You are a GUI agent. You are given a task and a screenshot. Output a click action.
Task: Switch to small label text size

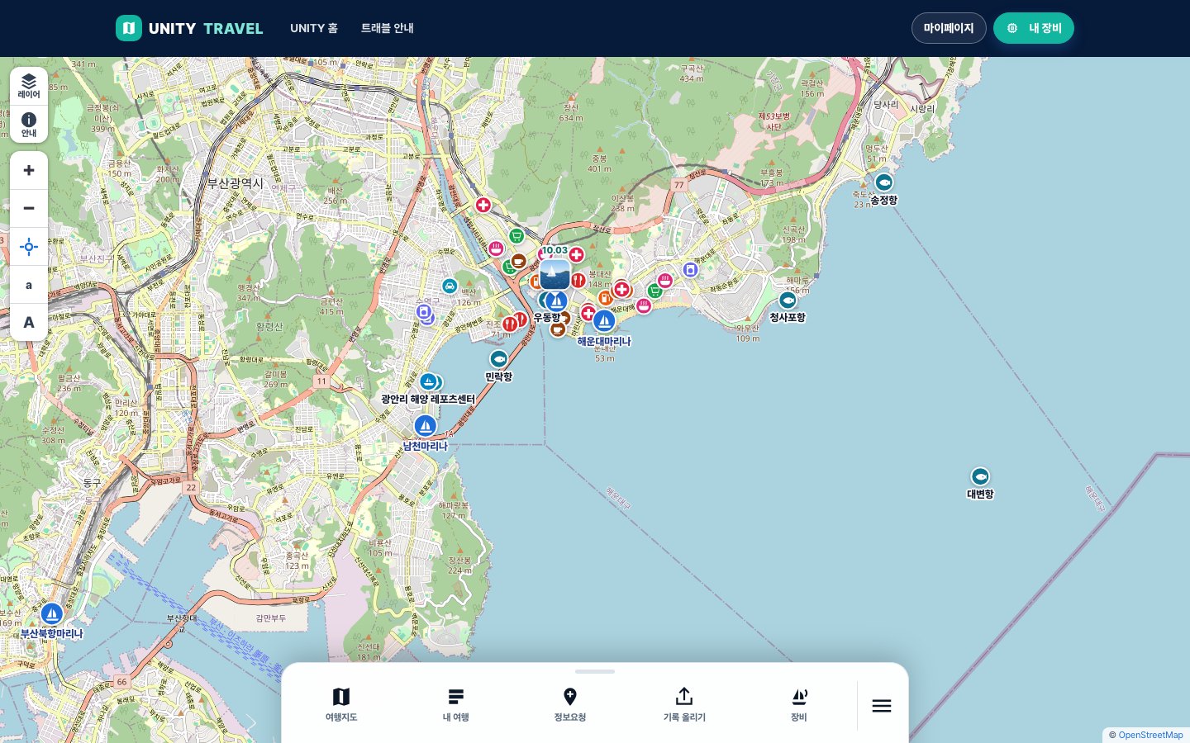point(29,285)
